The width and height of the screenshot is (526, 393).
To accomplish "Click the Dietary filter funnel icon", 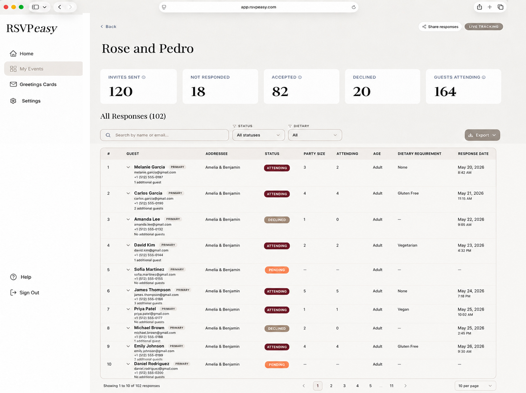I will (x=290, y=126).
